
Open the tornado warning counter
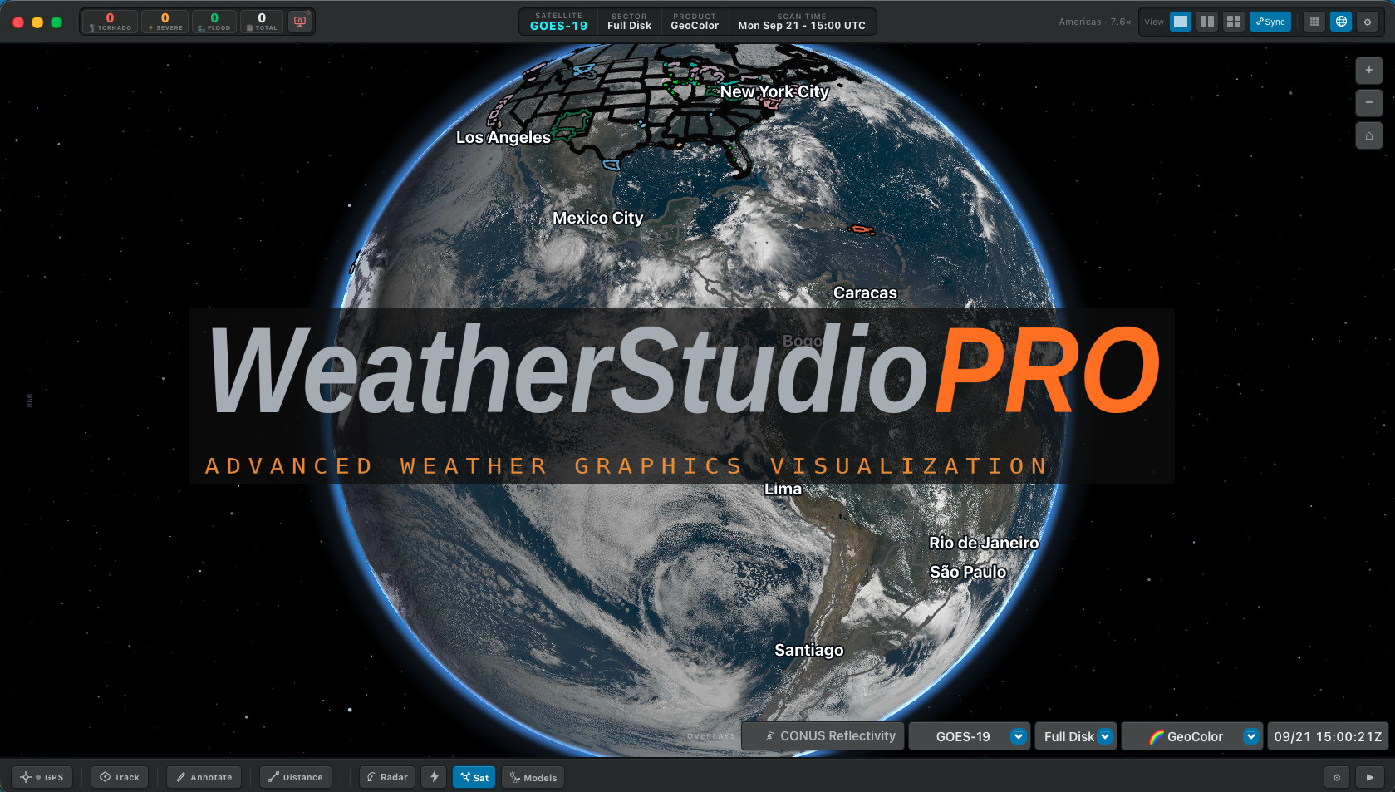pos(110,22)
